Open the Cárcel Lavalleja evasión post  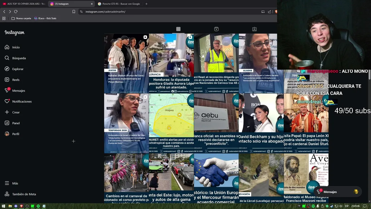pos(261,178)
